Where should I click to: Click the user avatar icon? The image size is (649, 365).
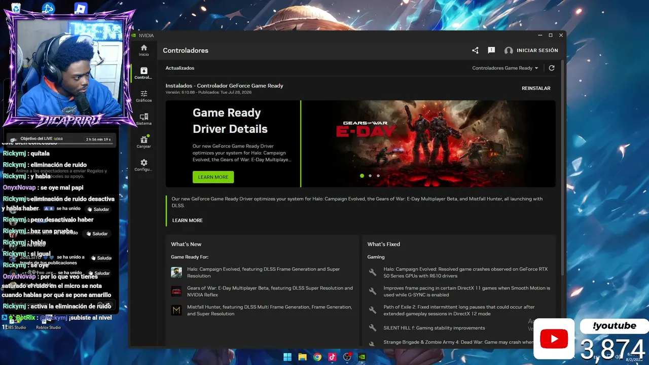click(509, 51)
